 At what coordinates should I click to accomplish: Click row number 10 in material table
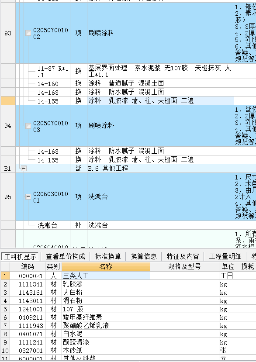coord(5,351)
